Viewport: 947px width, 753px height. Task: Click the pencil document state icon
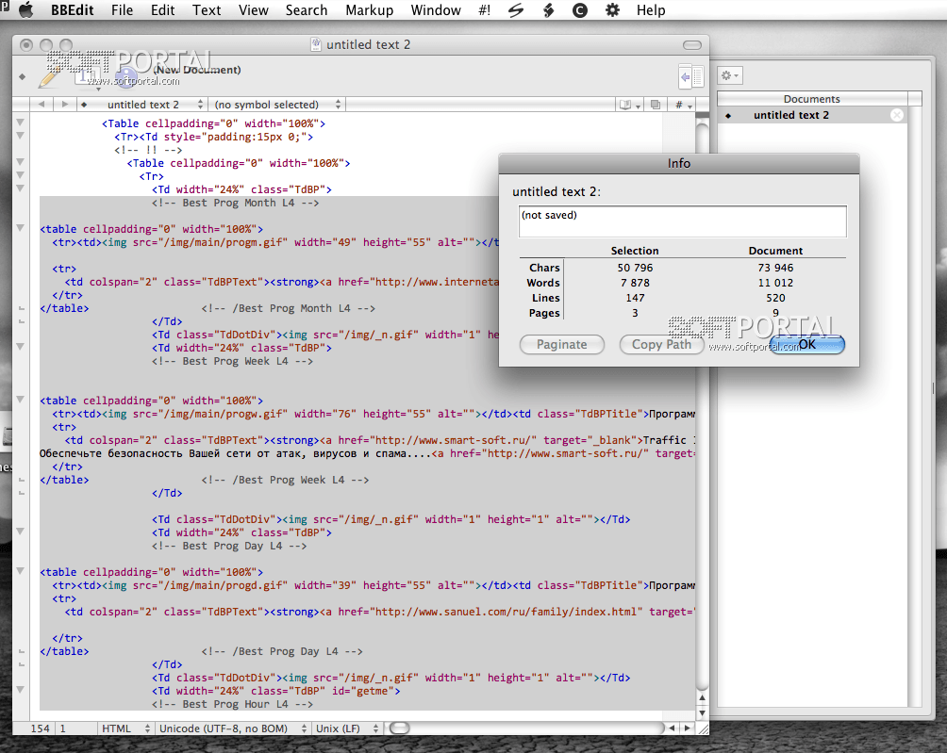coord(50,76)
